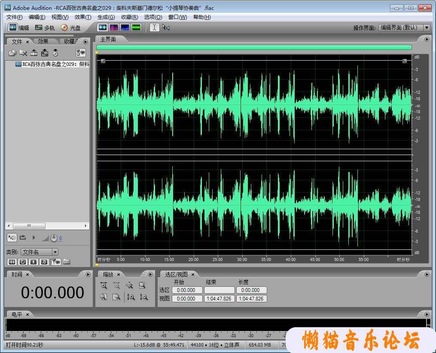Screen dimensions: 436x353
Task: Click zoom in horizontally magnifier icon
Action: (104, 285)
